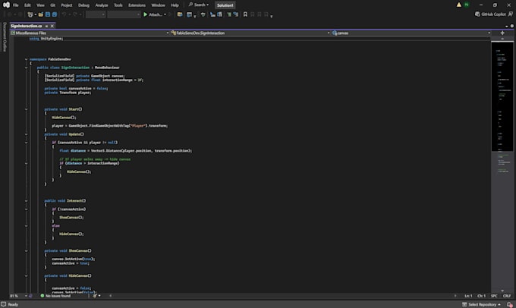The height and width of the screenshot is (308, 516).
Task: Click the toolbar icon right of Attach dropdown
Action: [180, 14]
